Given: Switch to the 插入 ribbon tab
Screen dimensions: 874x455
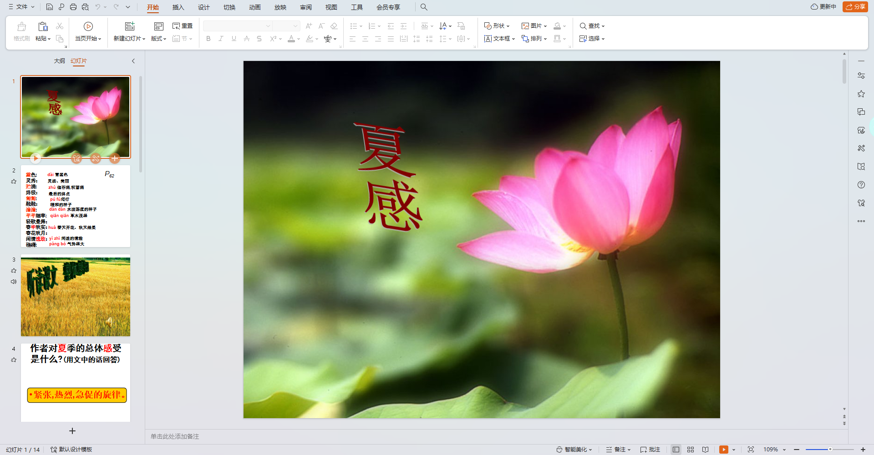Looking at the screenshot, I should pos(178,7).
